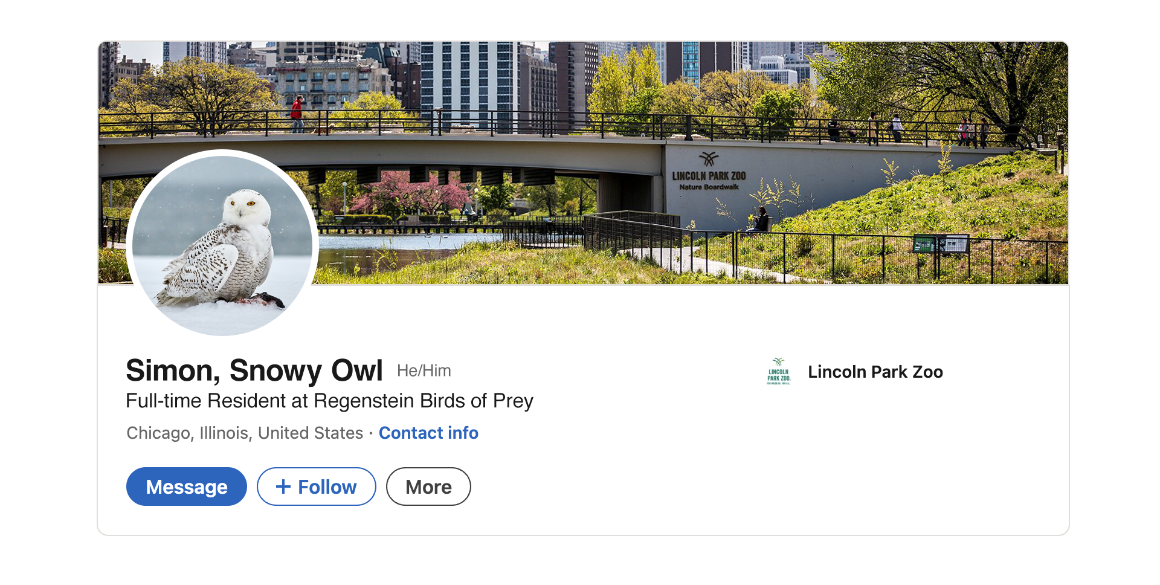This screenshot has height=585, width=1160.
Task: Click the zoo emblem above the Nature Boardwalk sign
Action: (709, 159)
